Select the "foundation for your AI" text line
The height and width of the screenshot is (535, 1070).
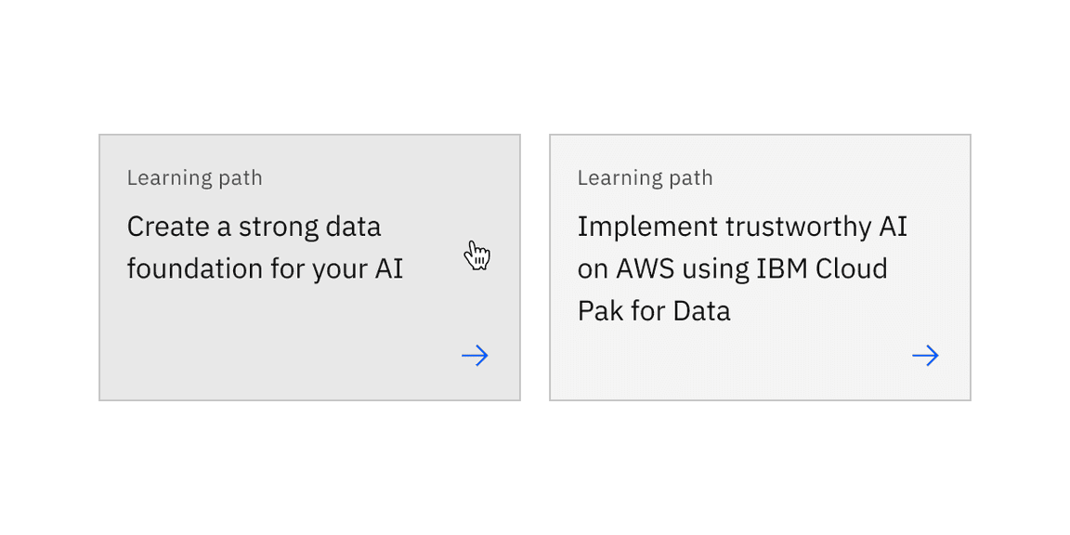click(265, 269)
